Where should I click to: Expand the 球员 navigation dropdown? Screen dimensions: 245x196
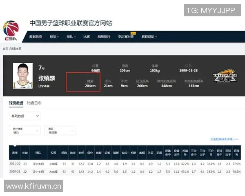pyautogui.click(x=54, y=37)
